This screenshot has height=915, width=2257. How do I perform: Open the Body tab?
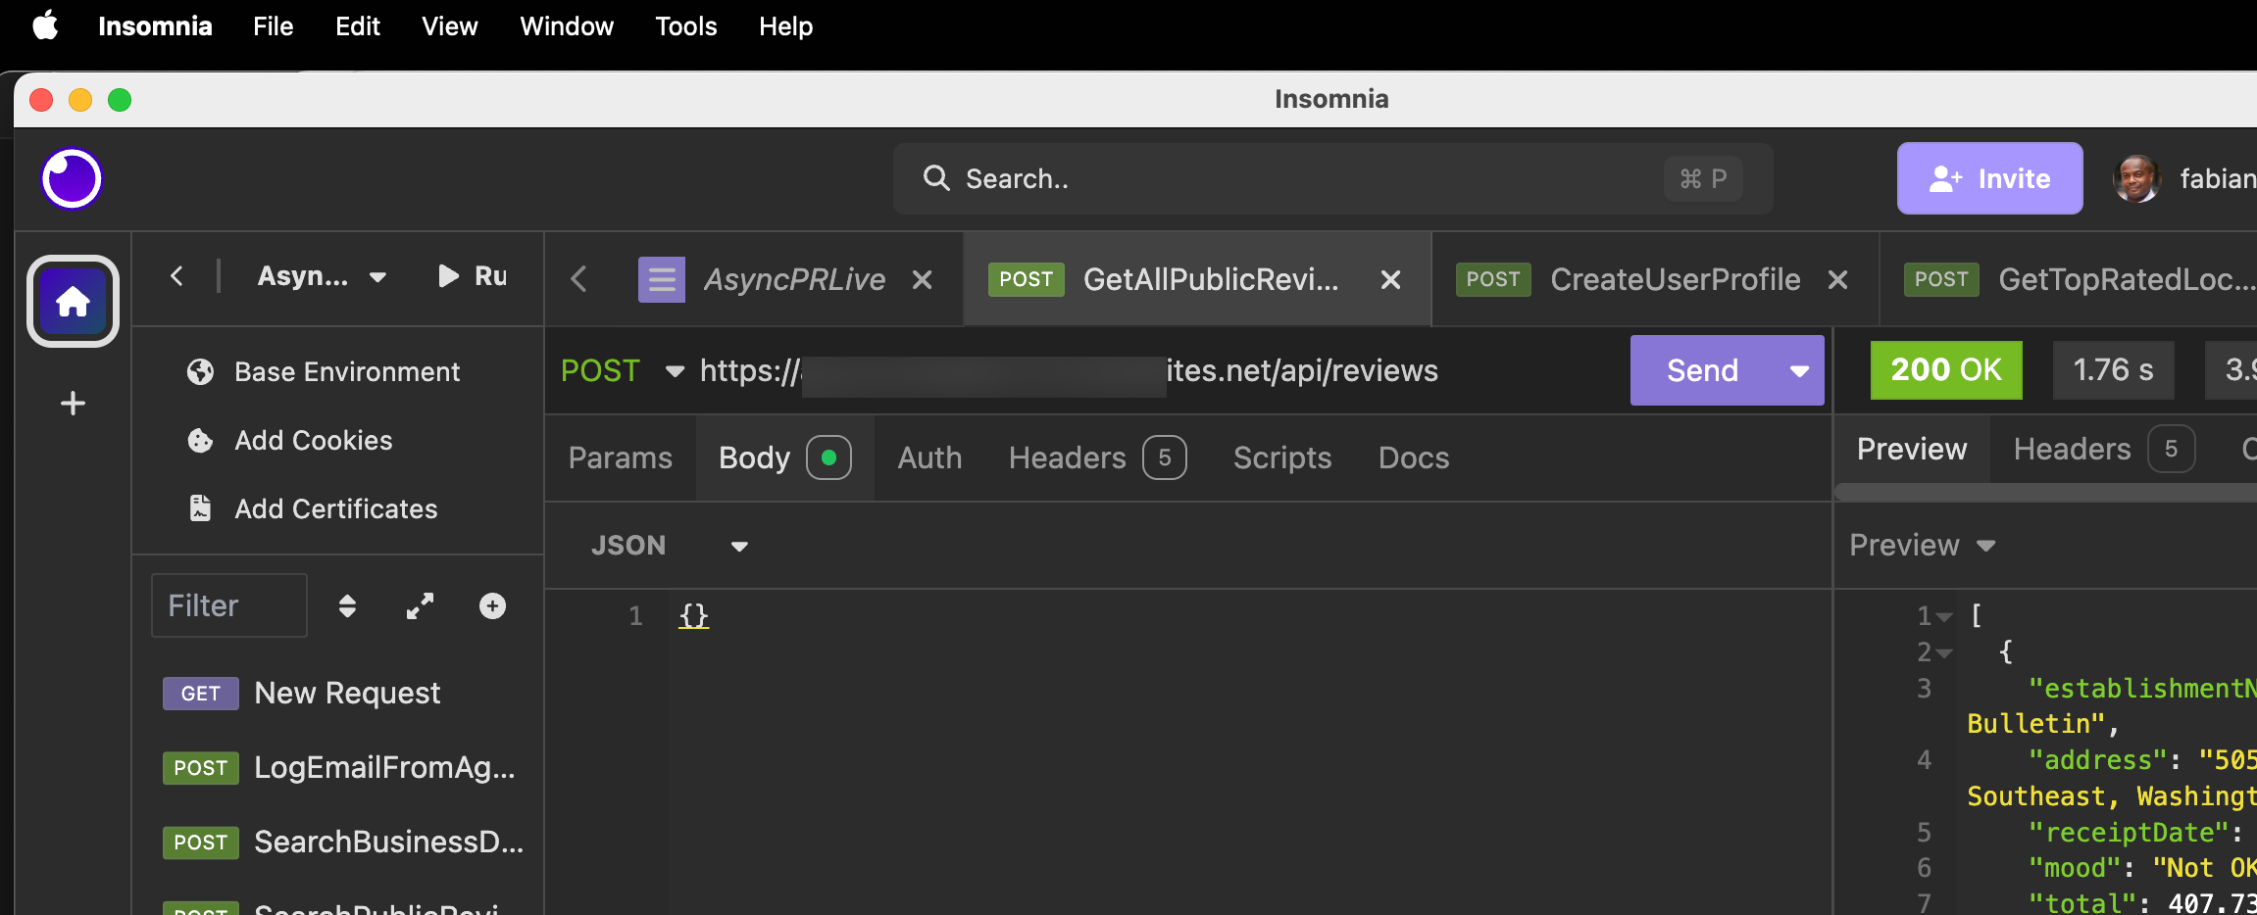tap(784, 457)
